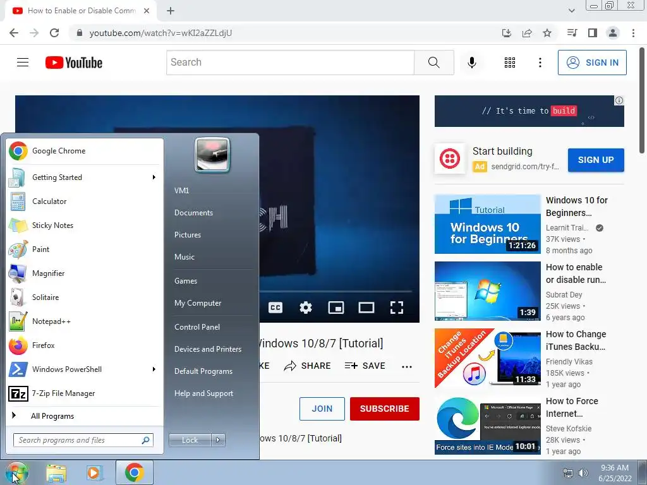Screen dimensions: 647x485
Task: Click the Windows Start orb
Action: pyautogui.click(x=16, y=473)
